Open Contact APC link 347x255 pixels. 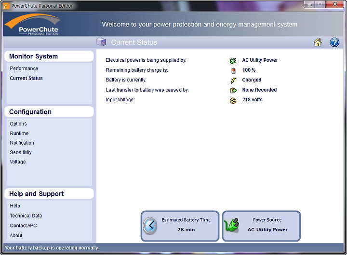23,225
